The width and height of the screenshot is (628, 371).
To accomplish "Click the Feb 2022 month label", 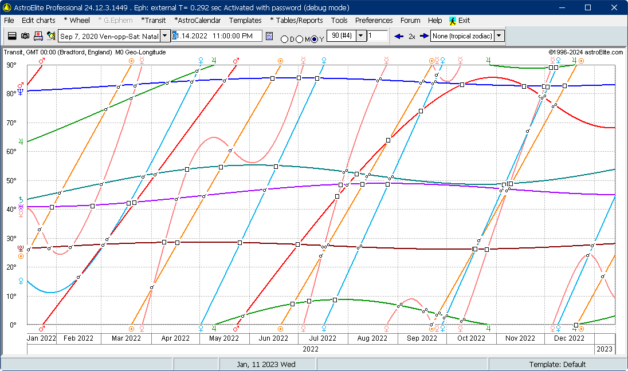I will (78, 338).
